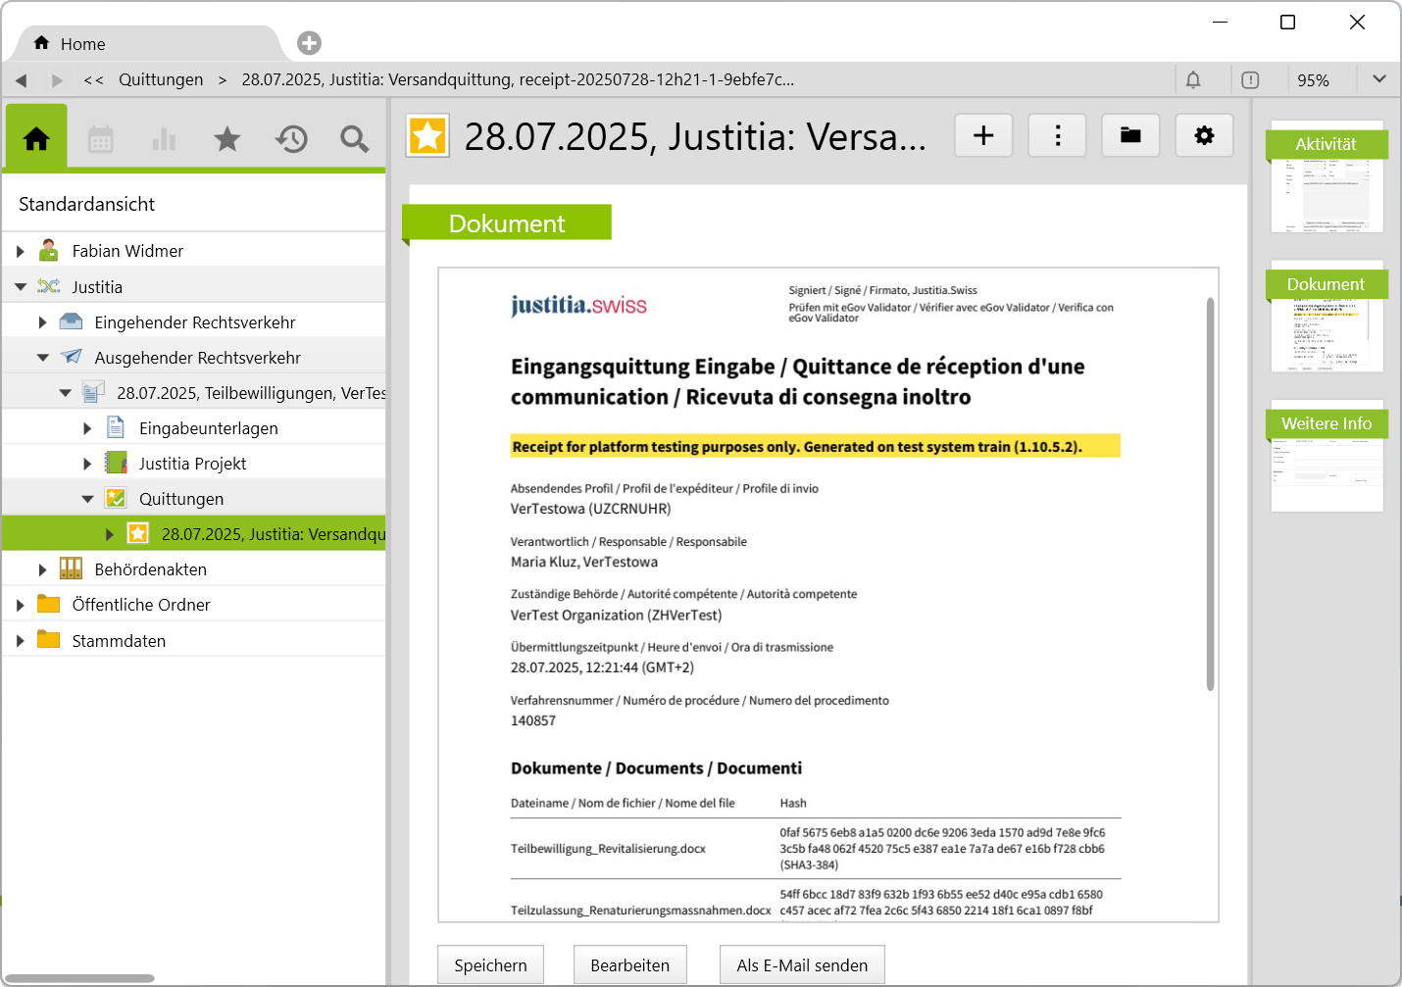Viewport: 1402px width, 987px height.
Task: Open the statistics bar chart icon
Action: click(x=164, y=140)
